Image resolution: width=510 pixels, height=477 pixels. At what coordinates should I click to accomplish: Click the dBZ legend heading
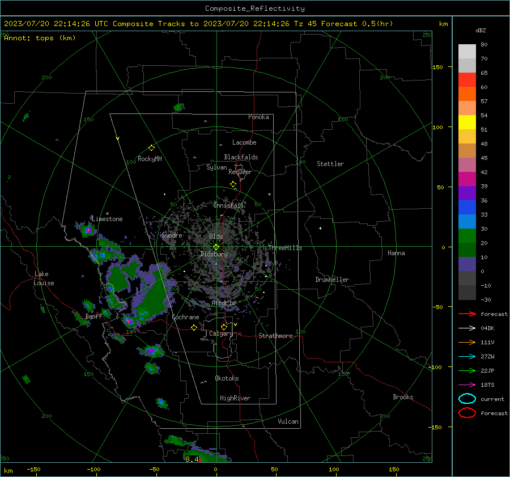(x=481, y=31)
